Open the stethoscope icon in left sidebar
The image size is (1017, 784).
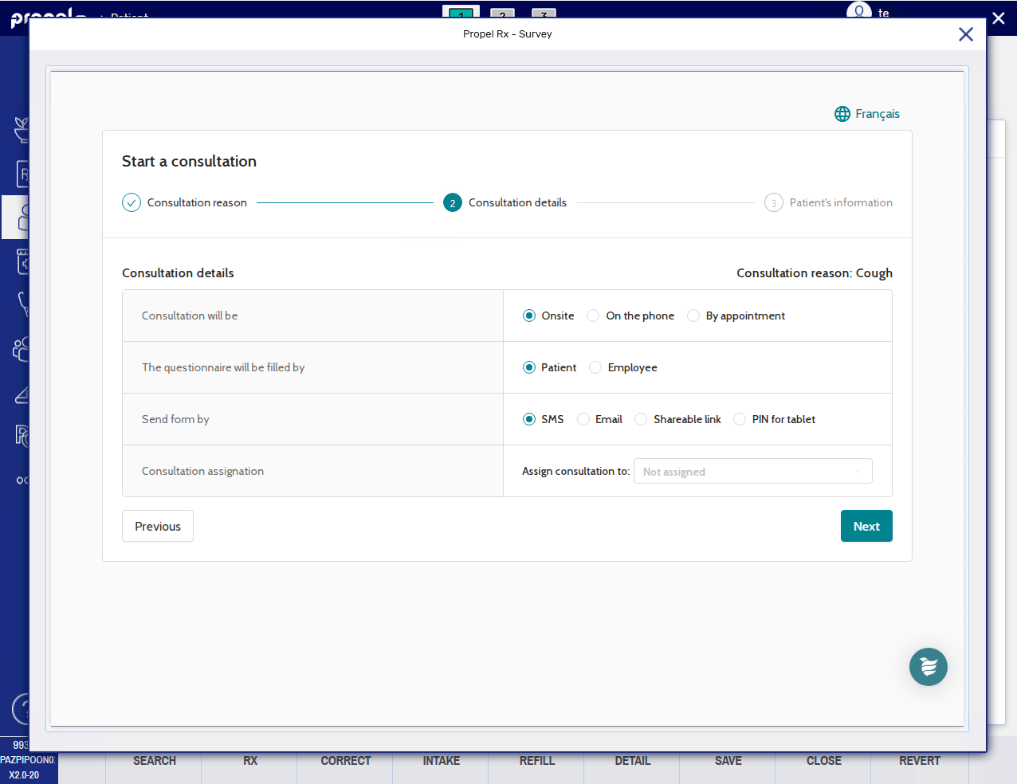[x=22, y=304]
